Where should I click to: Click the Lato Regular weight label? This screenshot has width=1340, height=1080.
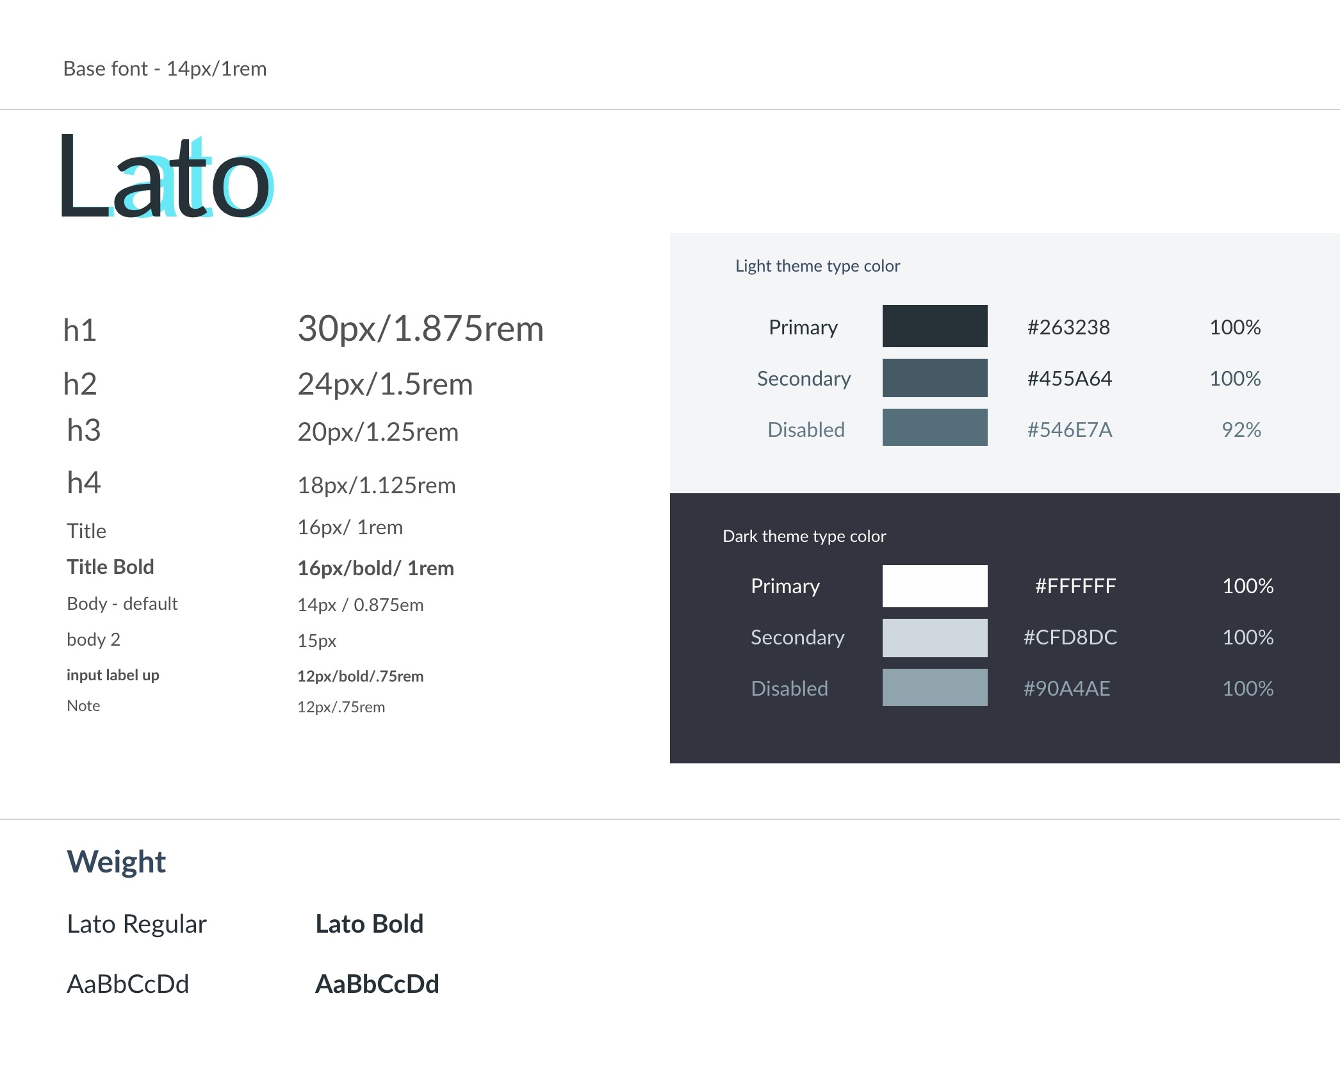[136, 924]
